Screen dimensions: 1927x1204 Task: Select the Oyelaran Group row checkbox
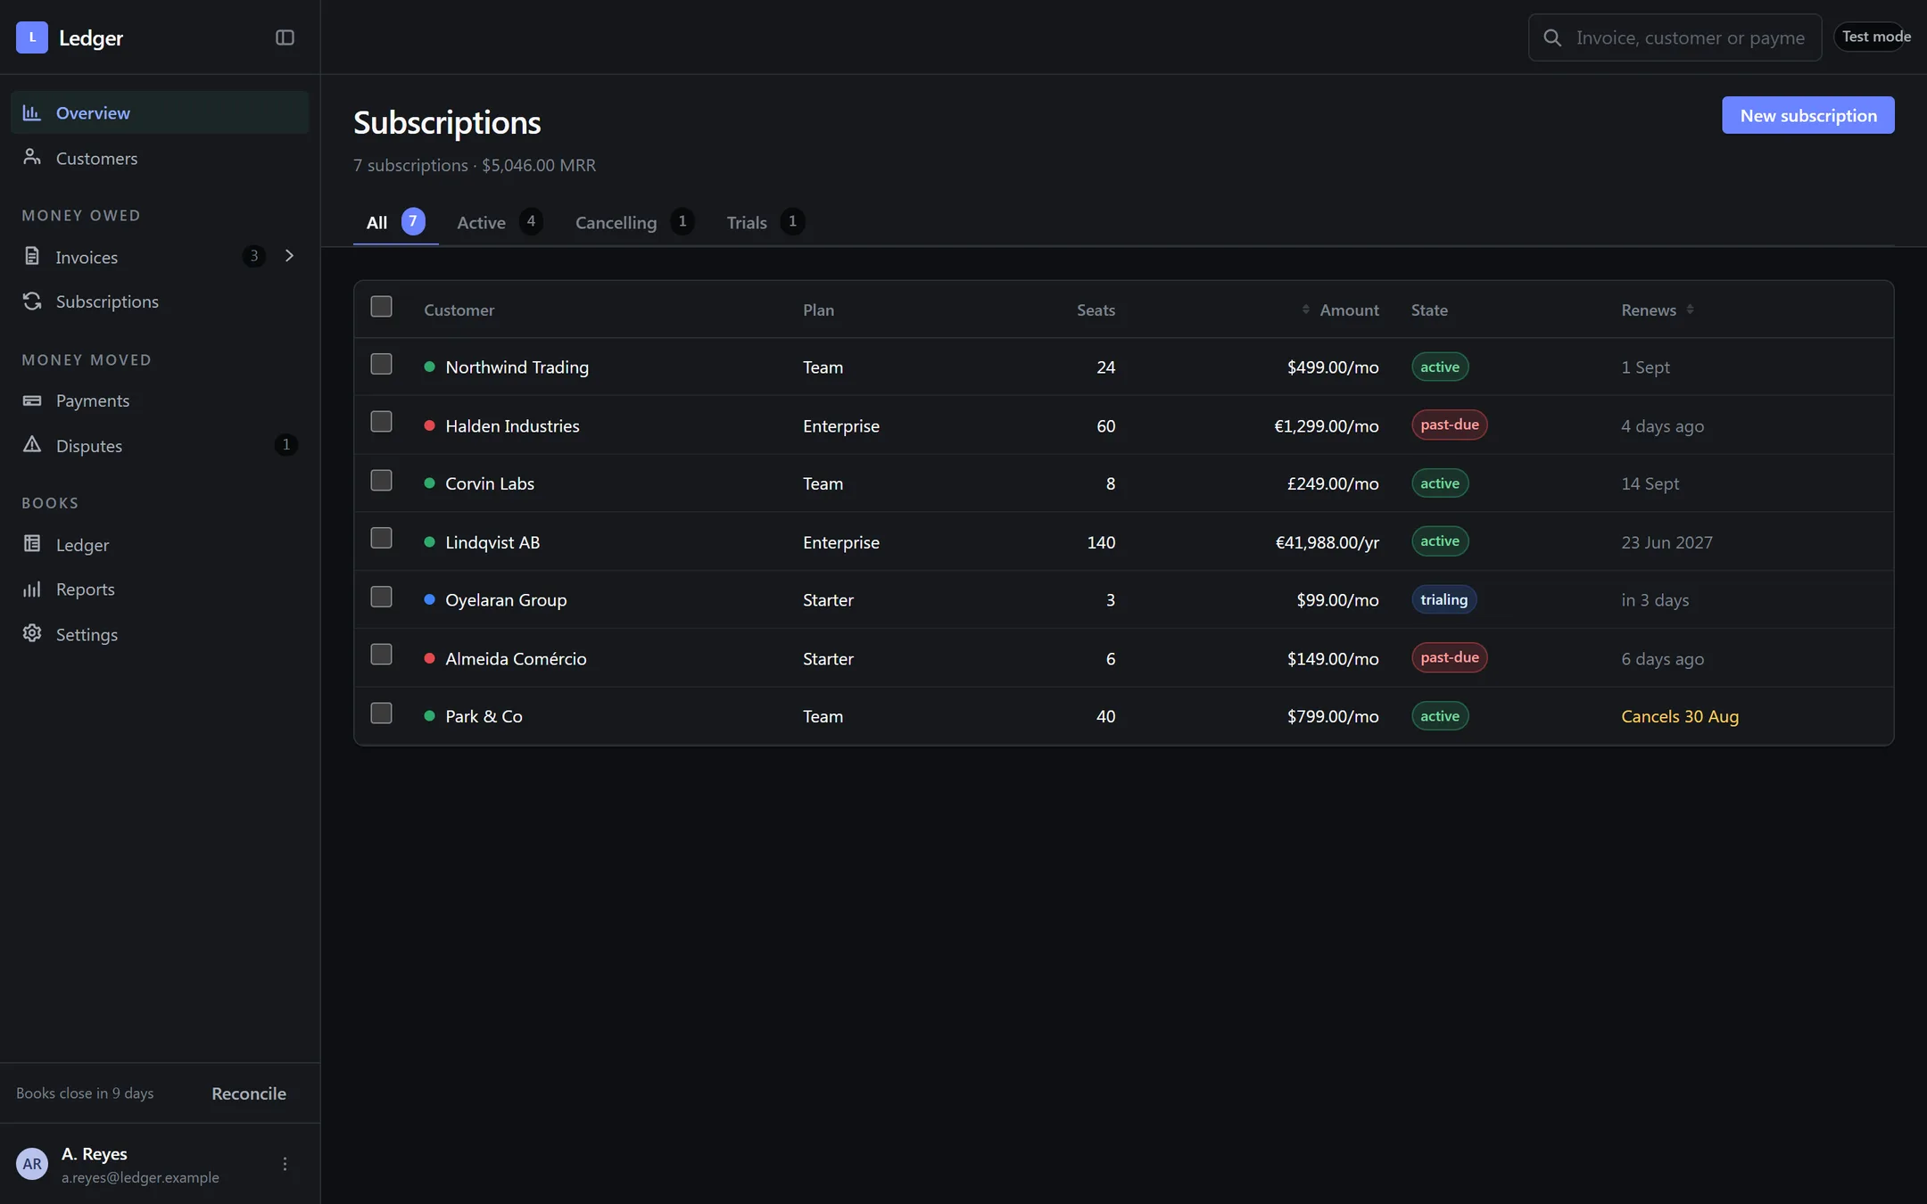tap(381, 597)
